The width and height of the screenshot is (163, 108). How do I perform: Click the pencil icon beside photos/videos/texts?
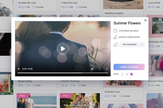[x=115, y=37]
